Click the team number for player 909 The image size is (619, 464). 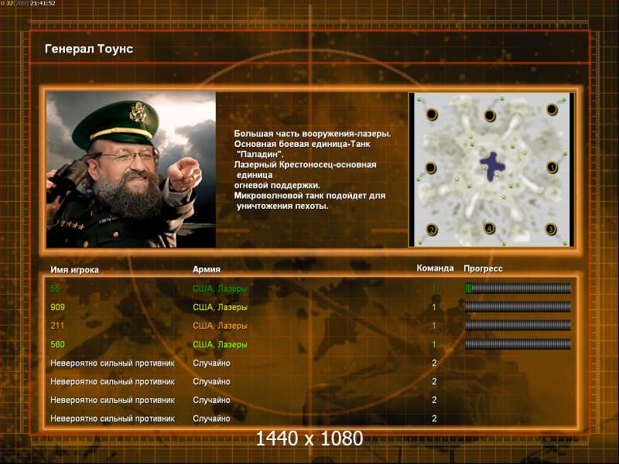[x=434, y=307]
